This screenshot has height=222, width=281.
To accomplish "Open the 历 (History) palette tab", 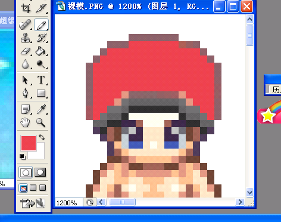I will (x=276, y=90).
